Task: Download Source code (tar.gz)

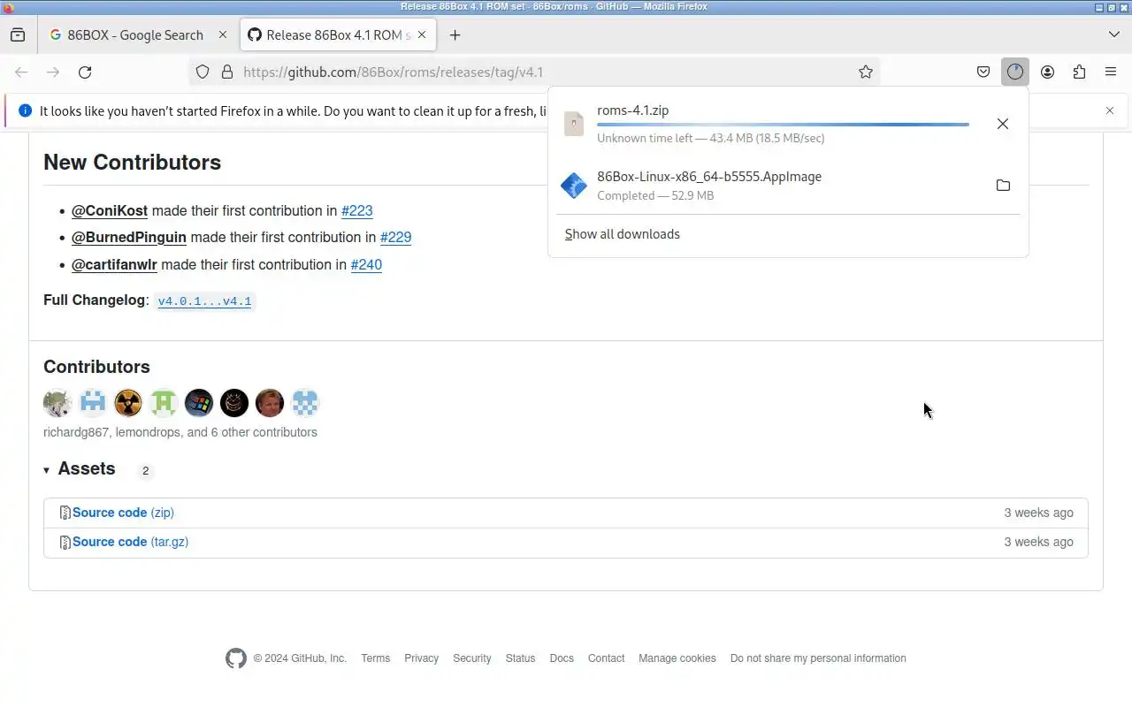Action: (130, 542)
